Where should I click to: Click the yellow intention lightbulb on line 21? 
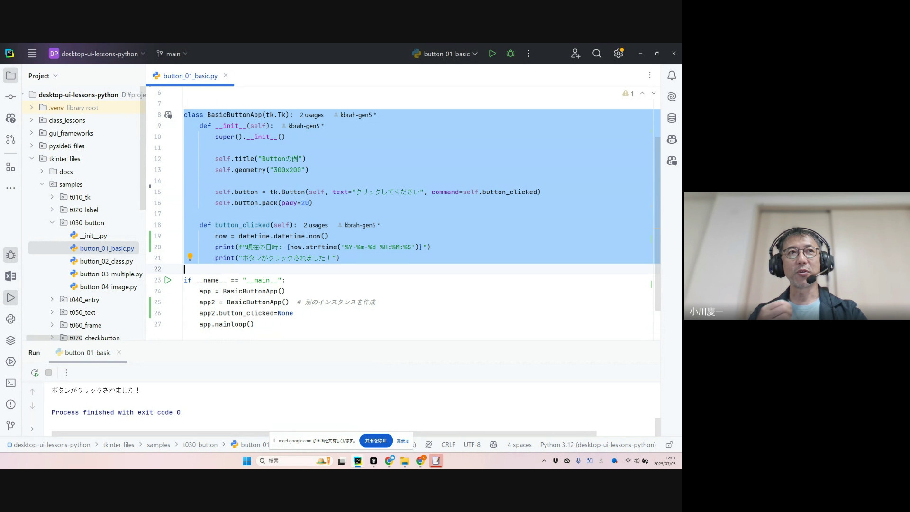(190, 257)
